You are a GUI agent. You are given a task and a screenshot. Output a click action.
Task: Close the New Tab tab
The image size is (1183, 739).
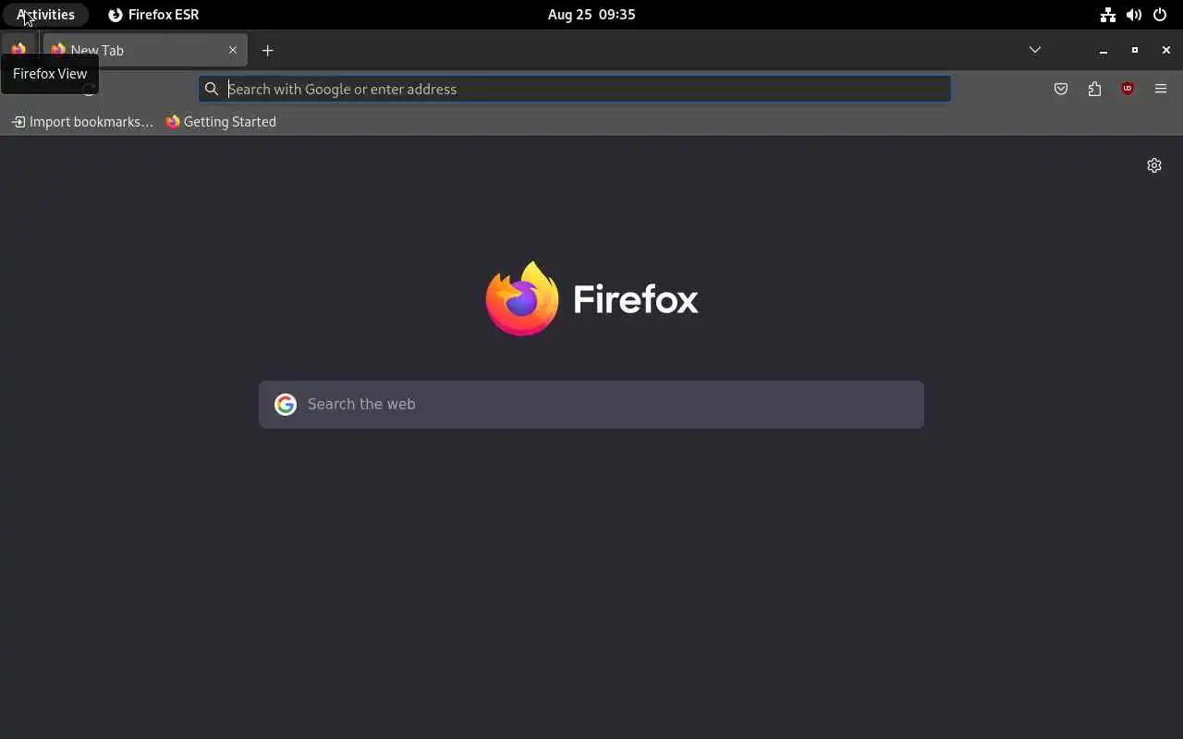pyautogui.click(x=233, y=50)
